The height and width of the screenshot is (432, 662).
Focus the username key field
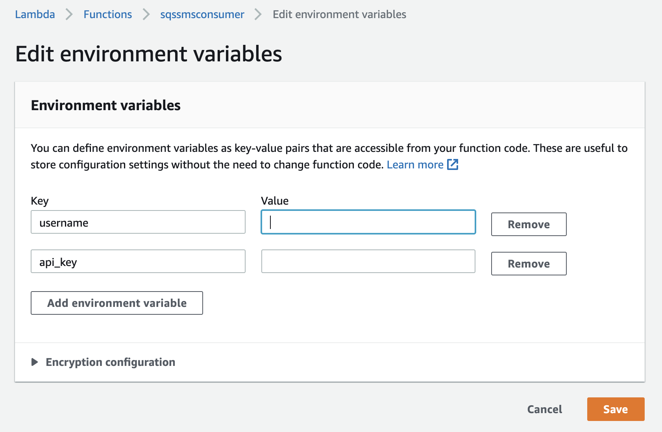[x=138, y=222]
